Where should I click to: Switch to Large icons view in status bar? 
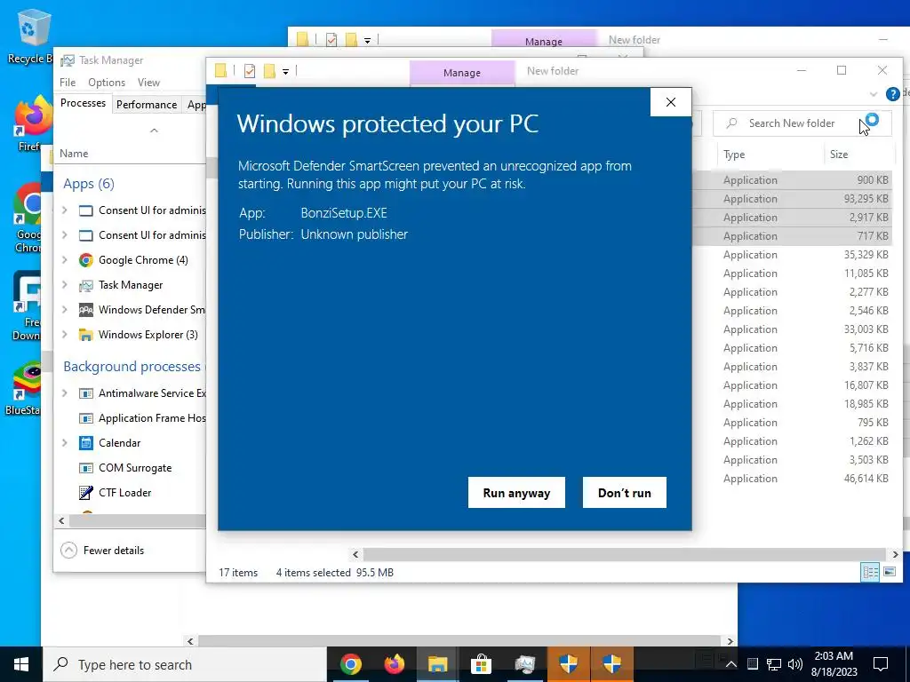pos(889,572)
